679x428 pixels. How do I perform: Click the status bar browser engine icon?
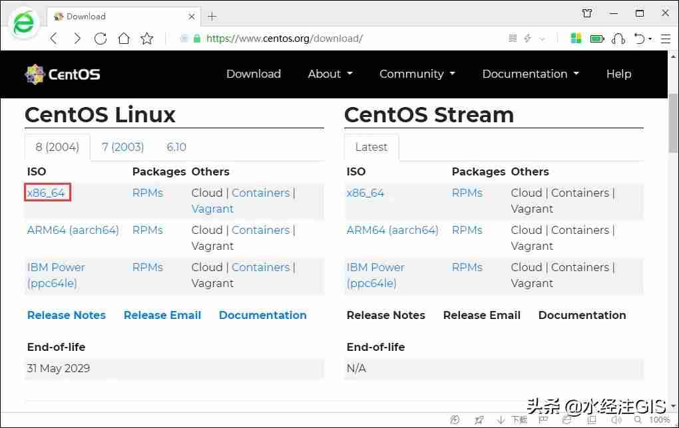pyautogui.click(x=567, y=420)
